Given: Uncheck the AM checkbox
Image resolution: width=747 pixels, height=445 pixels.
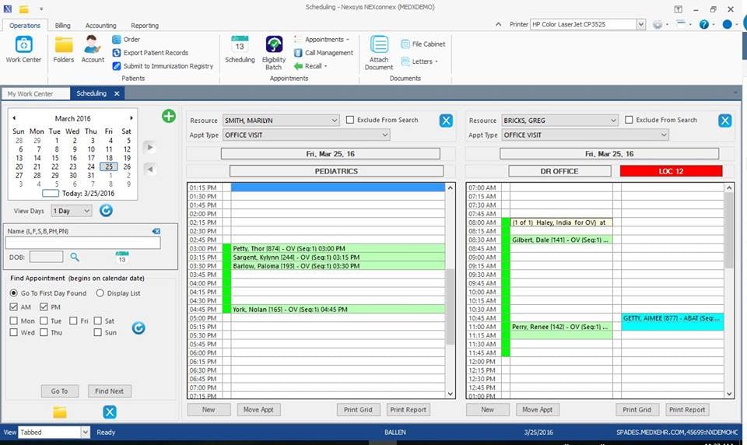Looking at the screenshot, I should click(x=14, y=307).
